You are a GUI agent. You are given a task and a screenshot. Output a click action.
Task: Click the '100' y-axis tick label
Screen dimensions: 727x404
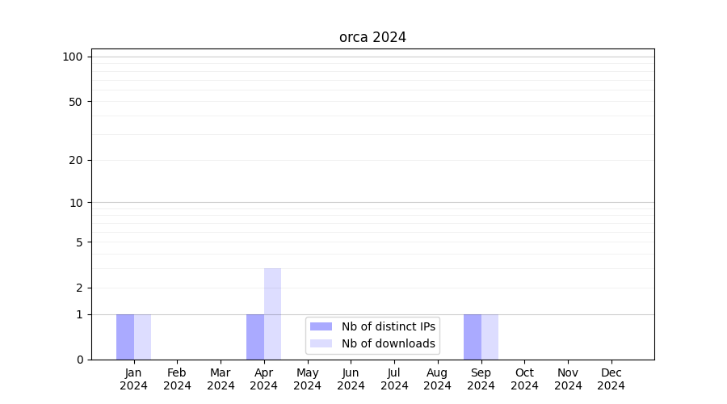click(x=73, y=57)
